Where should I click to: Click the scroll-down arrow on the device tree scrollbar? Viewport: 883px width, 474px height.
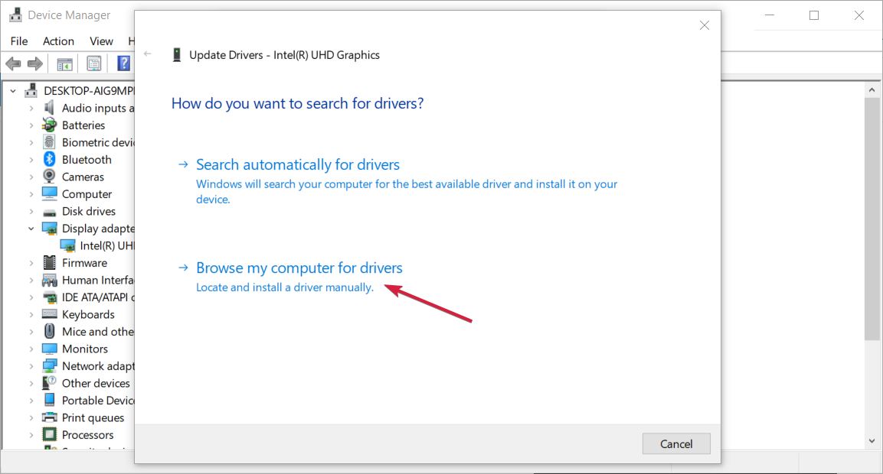[872, 441]
